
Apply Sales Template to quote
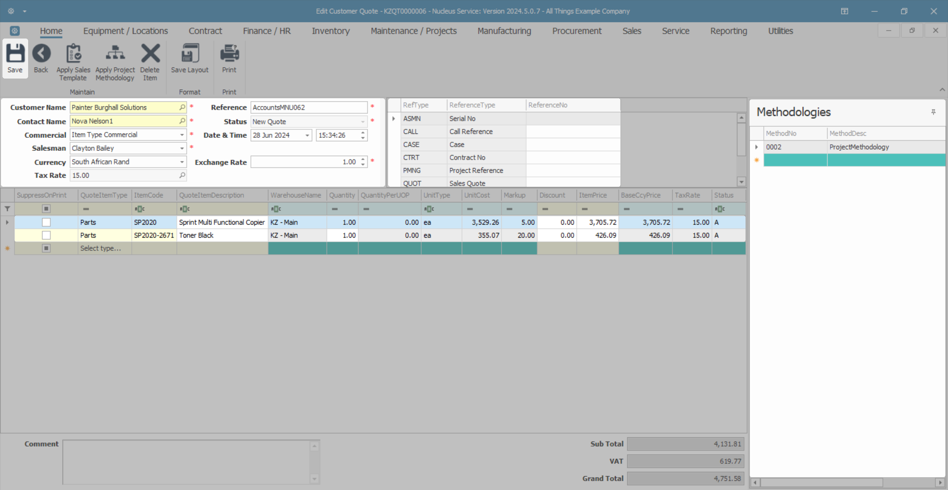pyautogui.click(x=73, y=62)
